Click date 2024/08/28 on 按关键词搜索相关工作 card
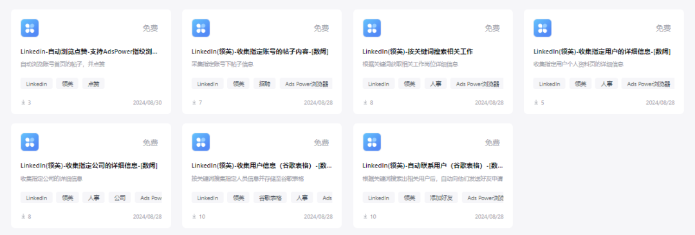695x235 pixels. coord(489,102)
